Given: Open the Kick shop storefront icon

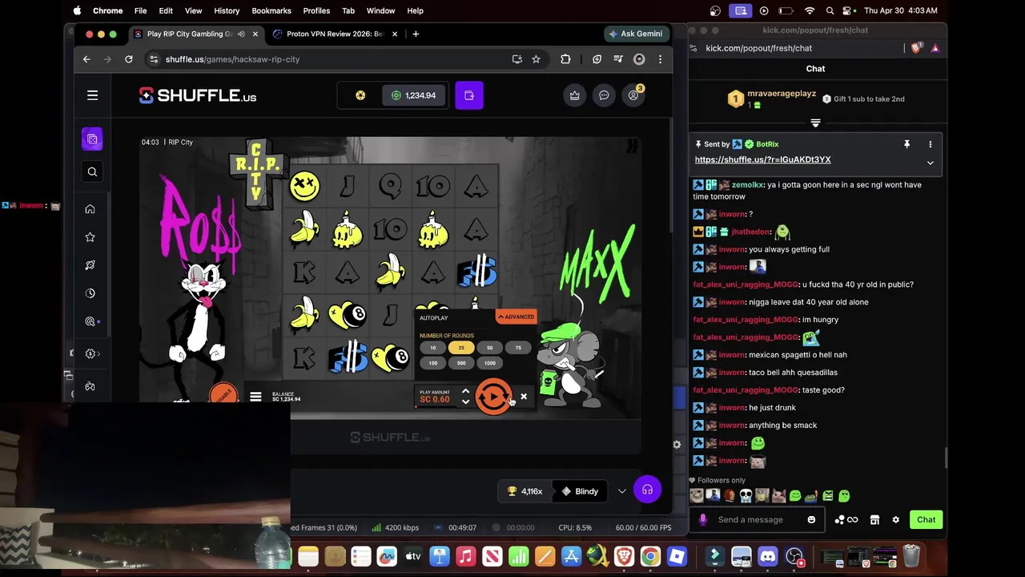Looking at the screenshot, I should click(x=874, y=519).
